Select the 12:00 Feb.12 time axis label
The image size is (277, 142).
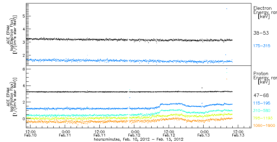(x=169, y=134)
